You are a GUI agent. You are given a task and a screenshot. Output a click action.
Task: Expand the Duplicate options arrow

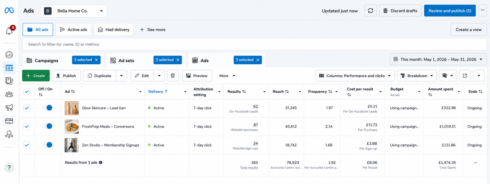click(121, 76)
